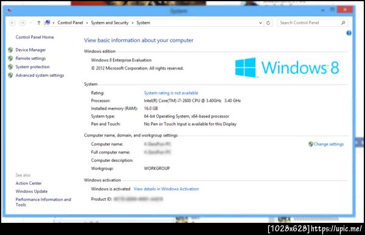Click Windows 8 Enterprise Evaluation text

[x=121, y=60]
